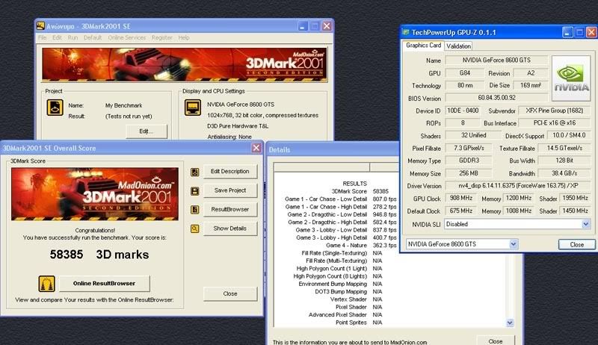Click Close button in Details window
The image size is (598, 345).
(x=496, y=341)
